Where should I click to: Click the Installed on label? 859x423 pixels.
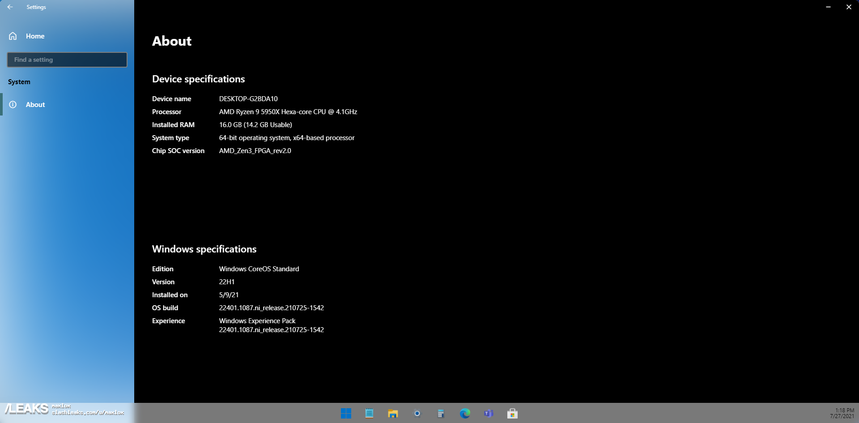pyautogui.click(x=170, y=295)
